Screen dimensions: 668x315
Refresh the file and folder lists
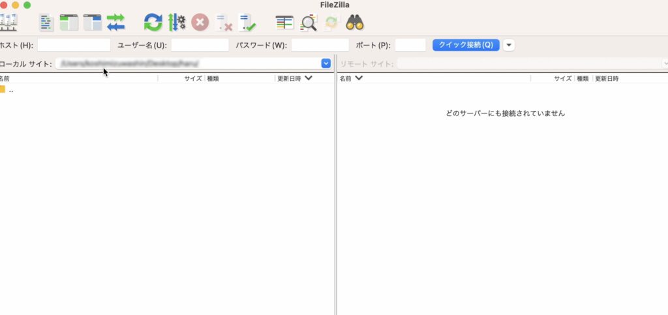tap(153, 23)
